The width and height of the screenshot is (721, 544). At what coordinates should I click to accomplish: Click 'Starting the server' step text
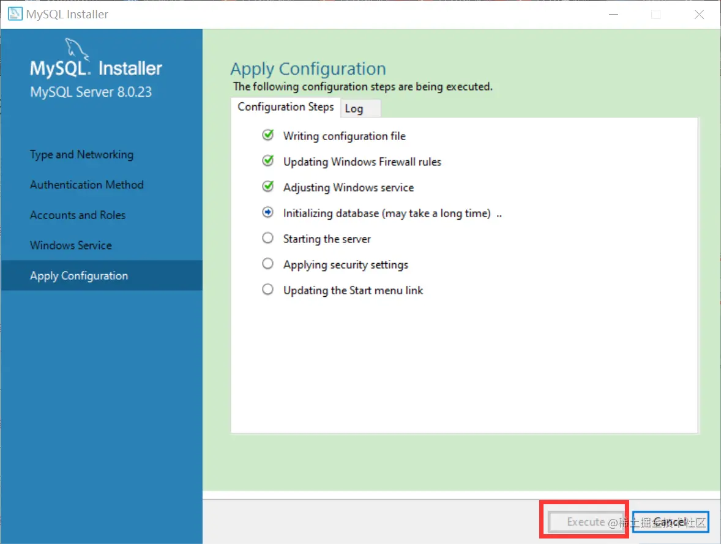[x=327, y=239]
